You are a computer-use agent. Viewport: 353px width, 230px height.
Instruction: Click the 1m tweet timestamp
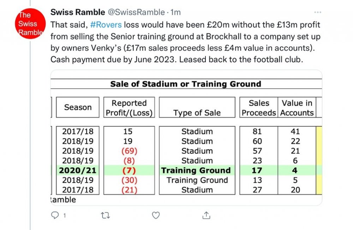point(175,12)
